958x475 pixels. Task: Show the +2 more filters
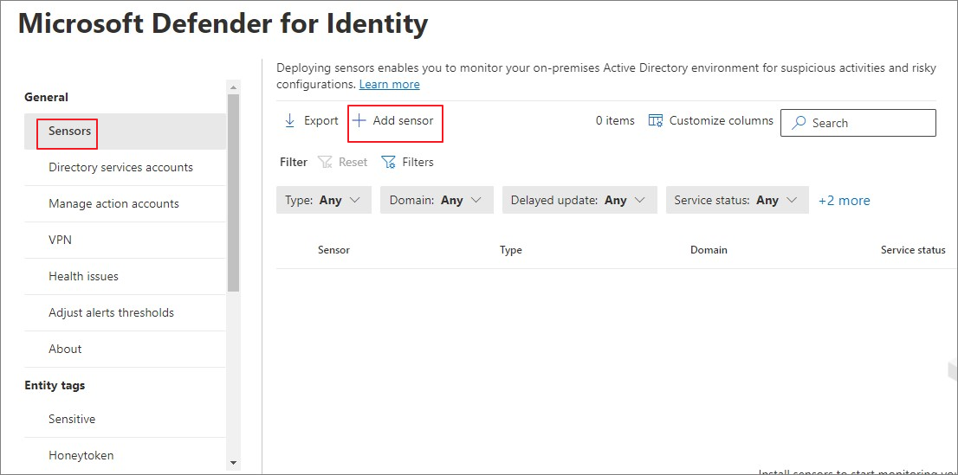[x=845, y=200]
